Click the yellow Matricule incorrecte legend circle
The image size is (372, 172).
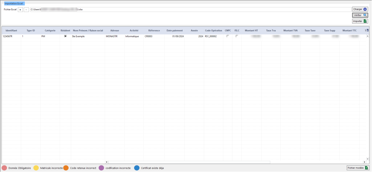click(x=36, y=168)
